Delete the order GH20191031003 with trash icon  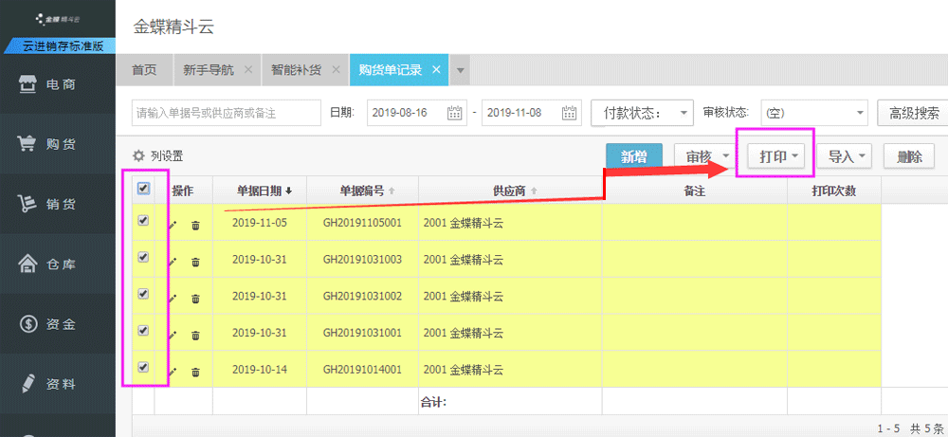click(x=196, y=263)
